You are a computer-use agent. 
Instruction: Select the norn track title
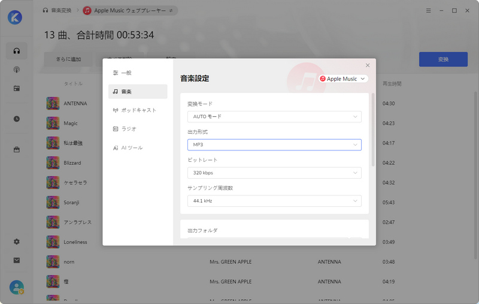click(x=69, y=262)
